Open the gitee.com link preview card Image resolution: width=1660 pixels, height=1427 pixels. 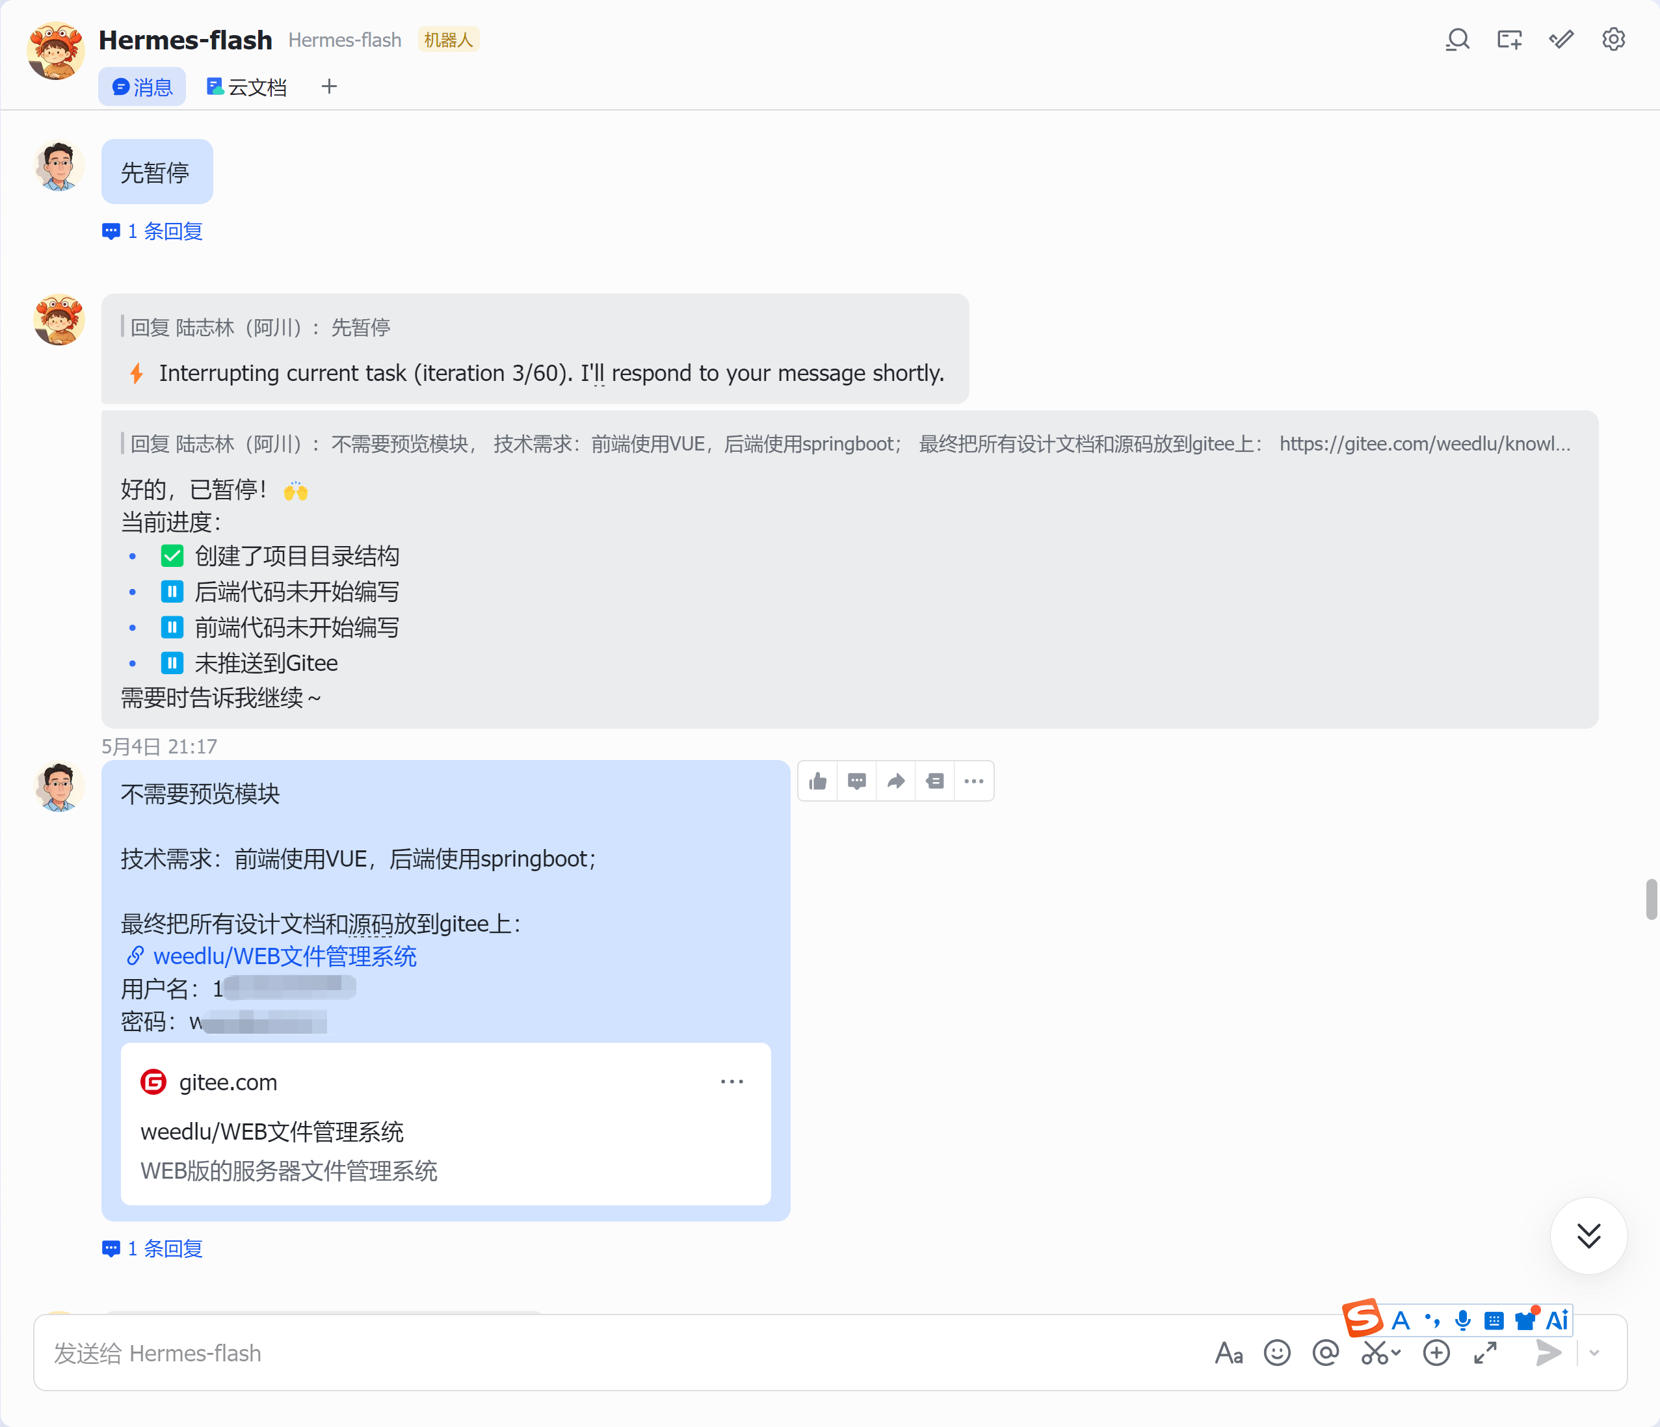pos(445,1124)
